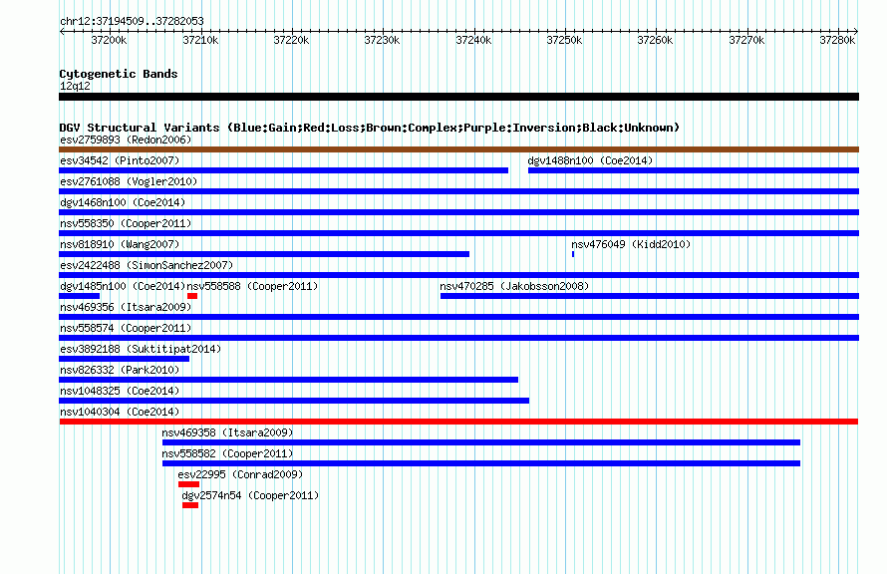Screen dimensions: 887x574
Task: Click the small red nsv558588 loss bar
Action: 192,296
